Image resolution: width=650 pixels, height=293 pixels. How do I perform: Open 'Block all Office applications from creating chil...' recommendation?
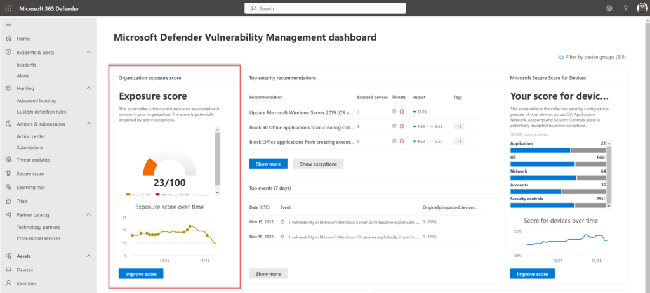click(302, 127)
